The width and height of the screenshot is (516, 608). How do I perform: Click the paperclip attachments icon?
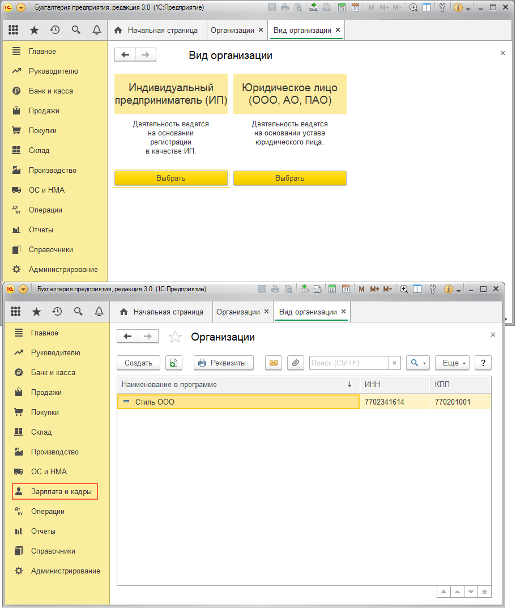[x=295, y=363]
